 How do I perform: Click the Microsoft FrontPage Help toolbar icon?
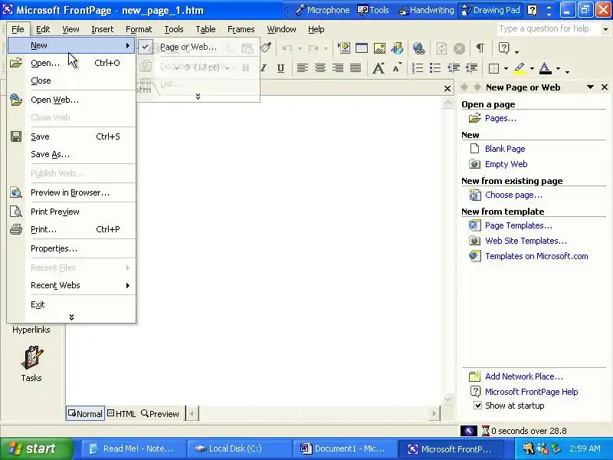[504, 48]
